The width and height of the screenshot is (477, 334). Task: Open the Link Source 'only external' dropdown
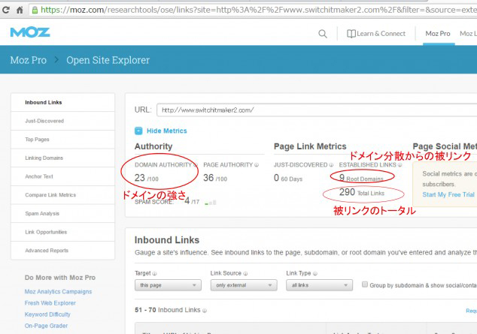tap(244, 285)
